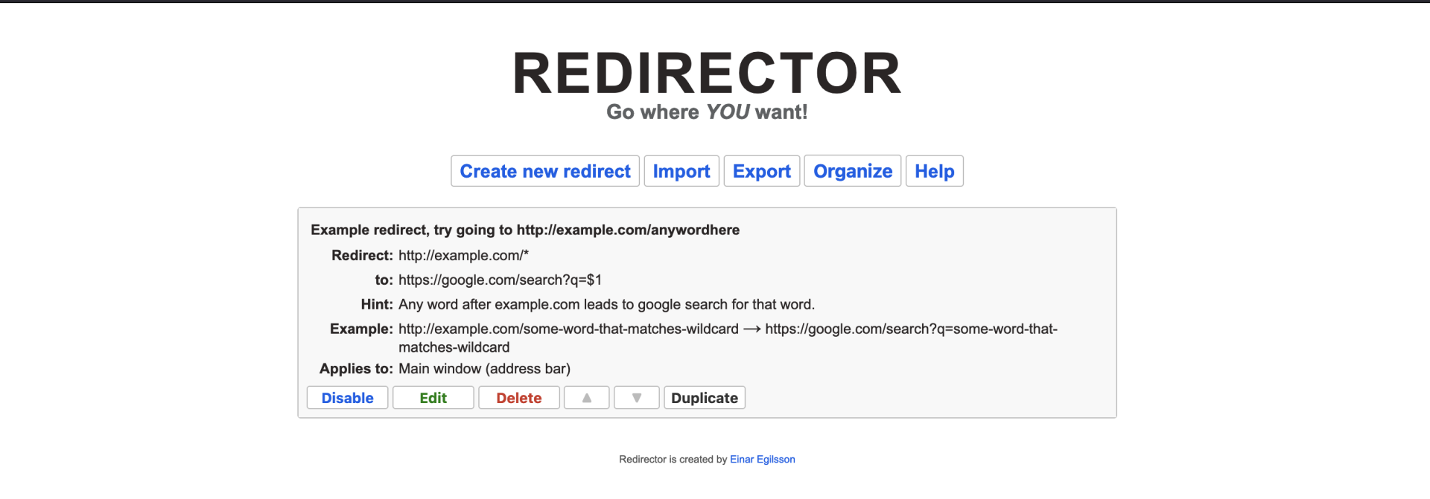Disable the example redirect
Image resolution: width=1430 pixels, height=499 pixels.
coord(347,398)
